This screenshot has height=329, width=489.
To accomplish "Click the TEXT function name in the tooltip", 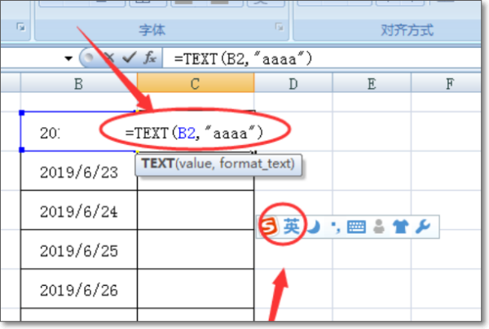I will [x=159, y=164].
